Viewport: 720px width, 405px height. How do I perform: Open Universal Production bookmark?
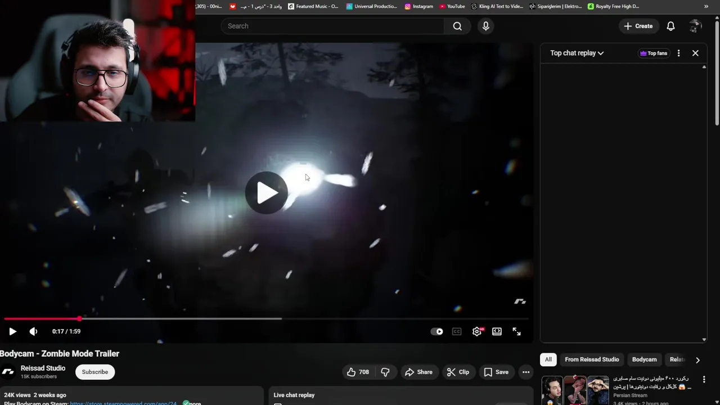372,6
